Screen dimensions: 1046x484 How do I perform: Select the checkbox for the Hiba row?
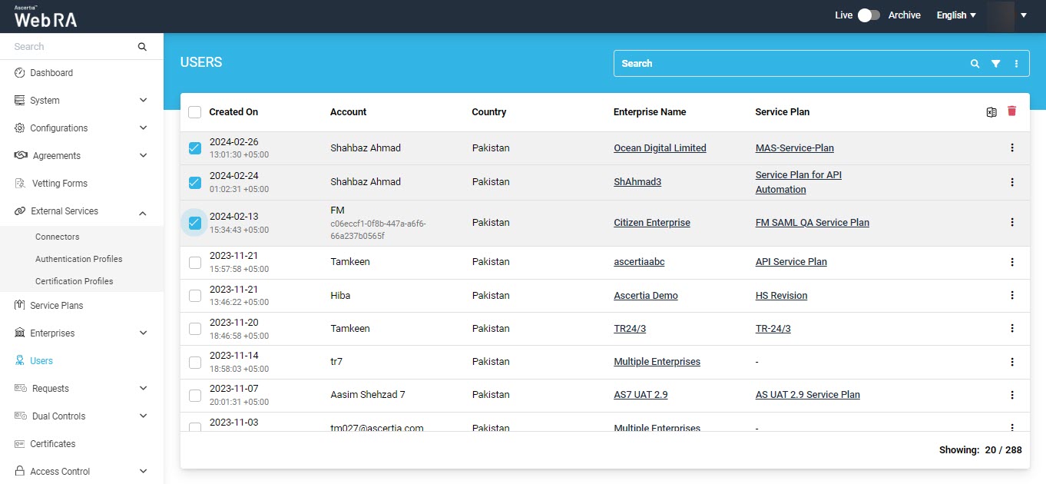tap(195, 296)
